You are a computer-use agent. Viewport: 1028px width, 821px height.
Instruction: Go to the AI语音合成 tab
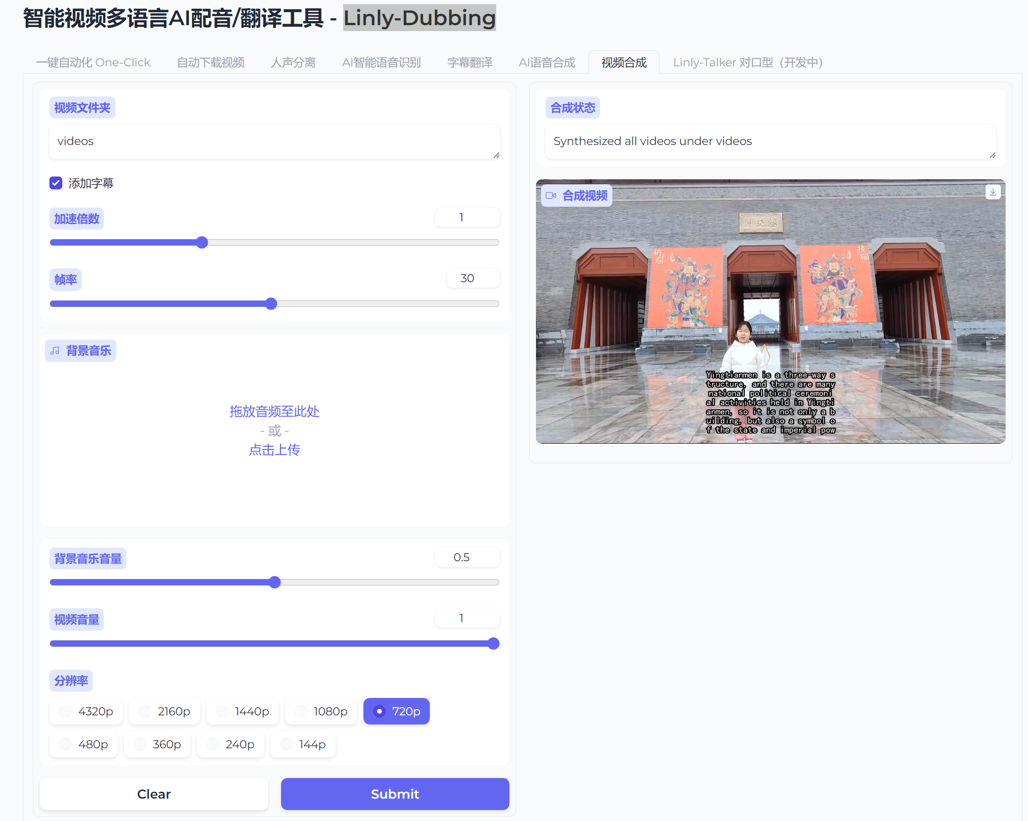546,62
